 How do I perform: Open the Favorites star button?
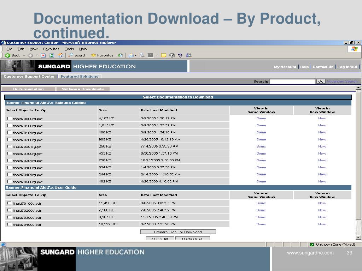click(102, 55)
